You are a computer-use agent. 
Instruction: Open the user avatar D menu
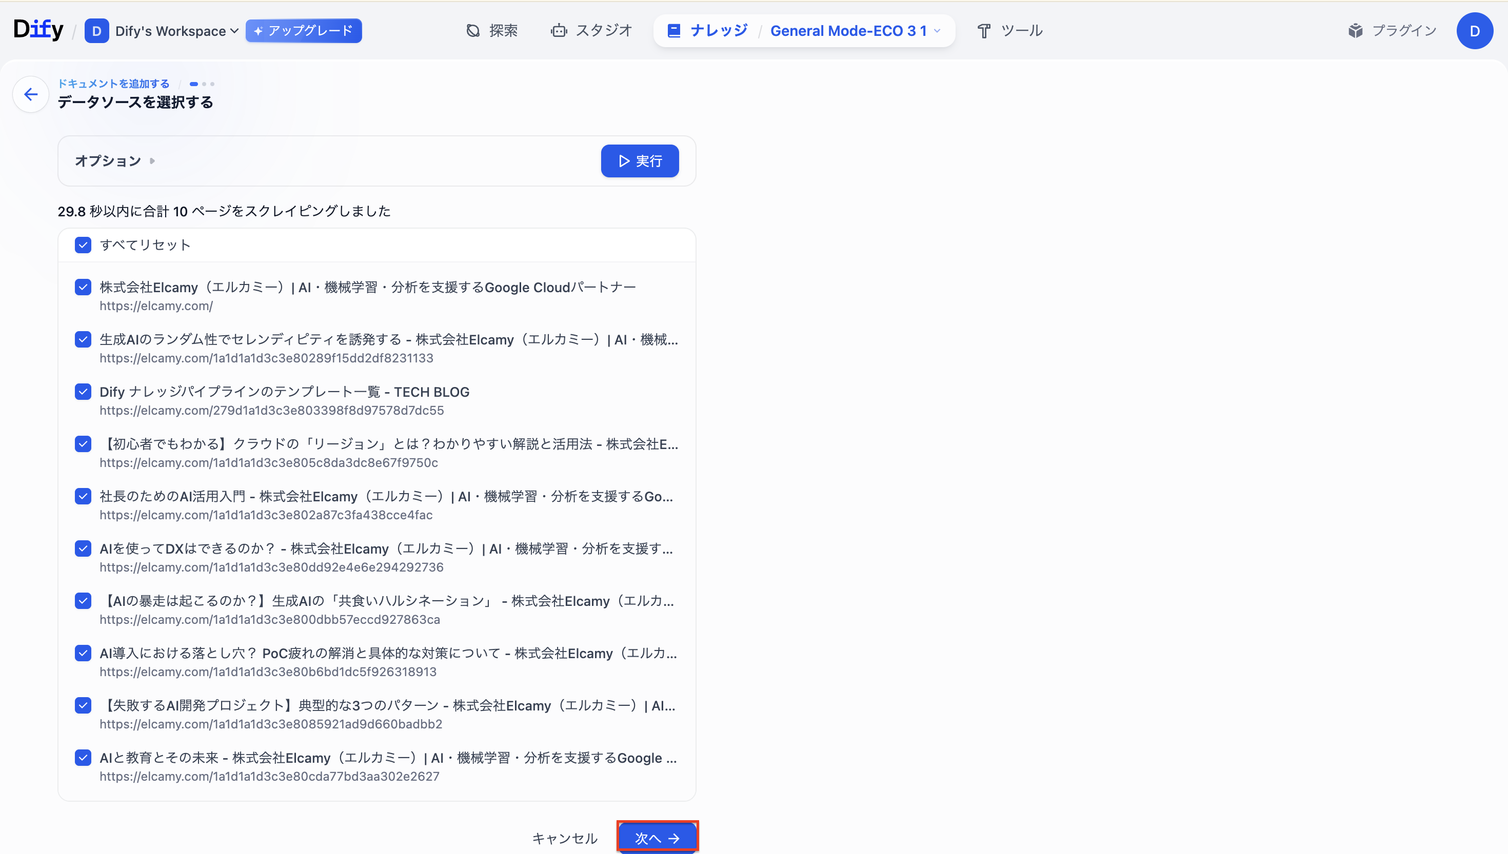(1474, 31)
